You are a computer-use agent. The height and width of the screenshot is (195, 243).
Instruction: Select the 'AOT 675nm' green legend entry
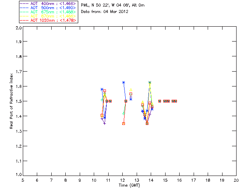pyautogui.click(x=48, y=12)
